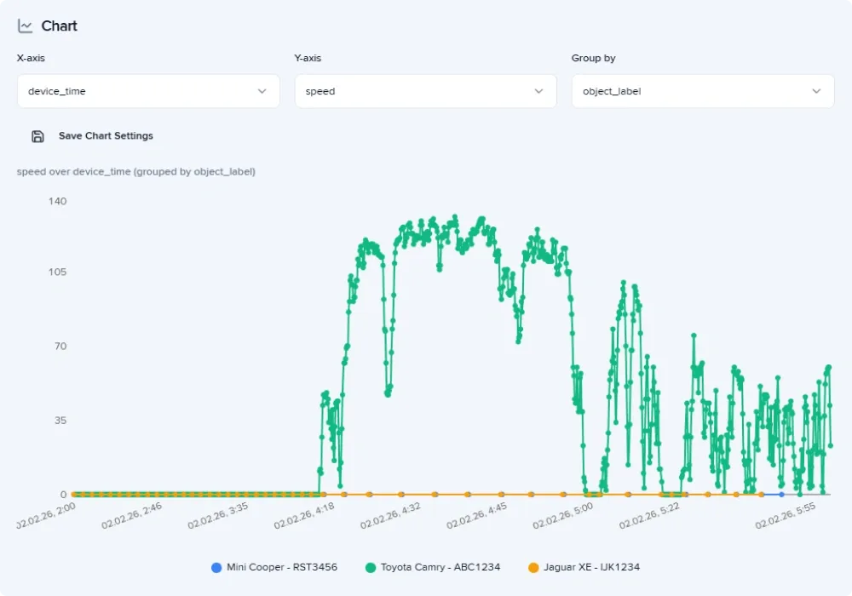Click the chevron on the Y-axis dropdown
This screenshot has width=852, height=596.
click(x=538, y=90)
